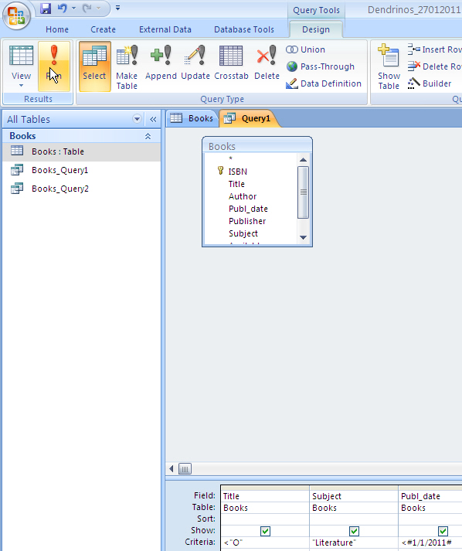462x551 pixels.
Task: Toggle Show checkbox under Subject column
Action: point(354,531)
